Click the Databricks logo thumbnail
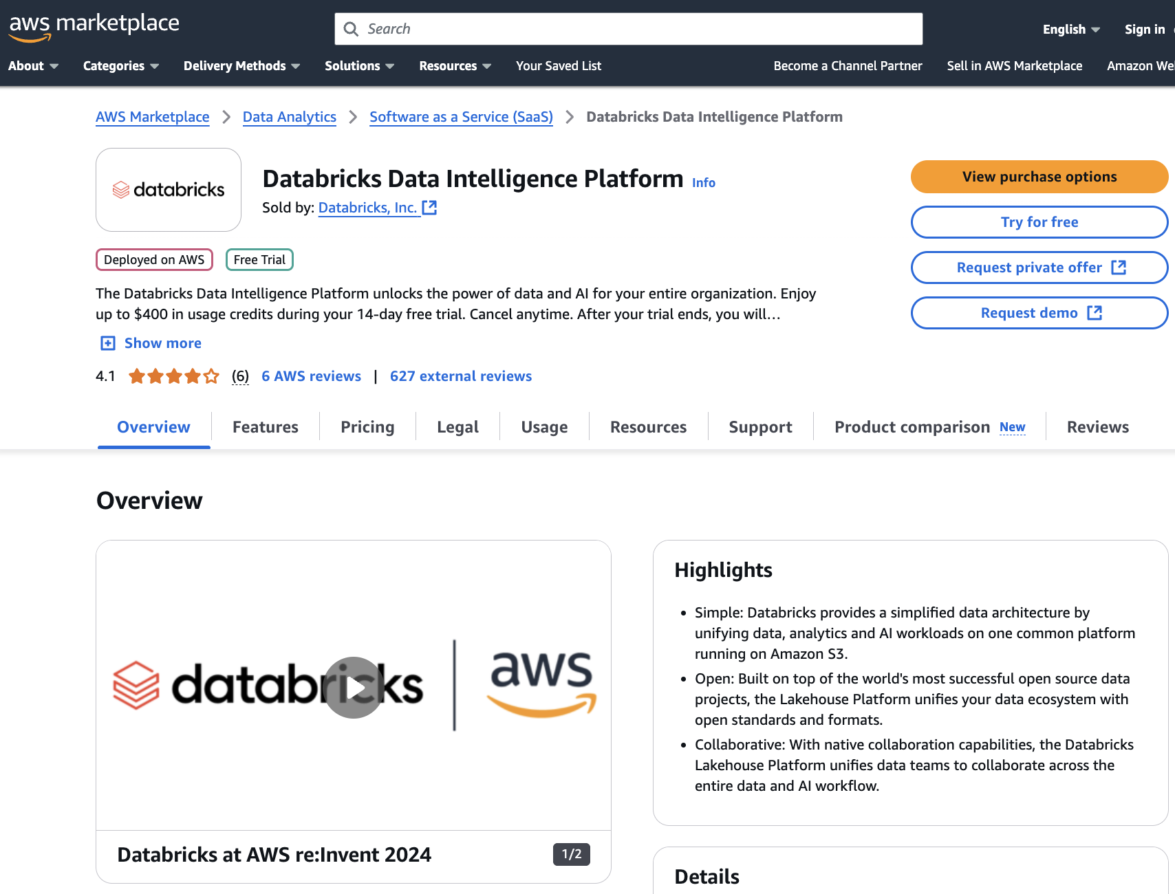 click(169, 190)
